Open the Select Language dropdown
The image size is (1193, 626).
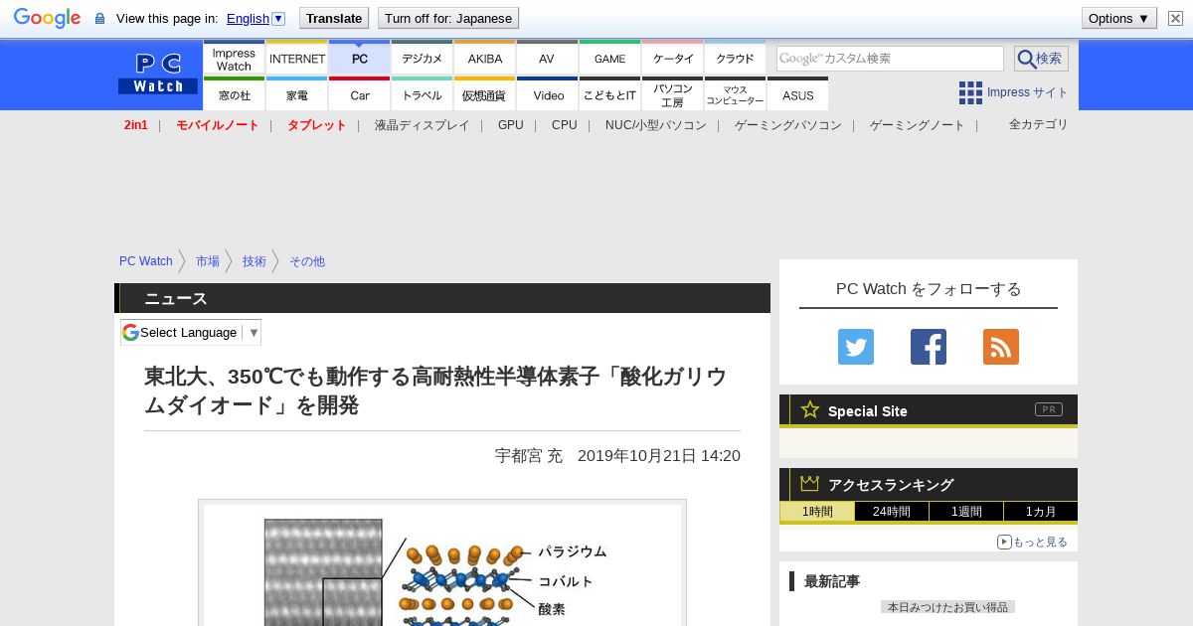click(x=191, y=332)
